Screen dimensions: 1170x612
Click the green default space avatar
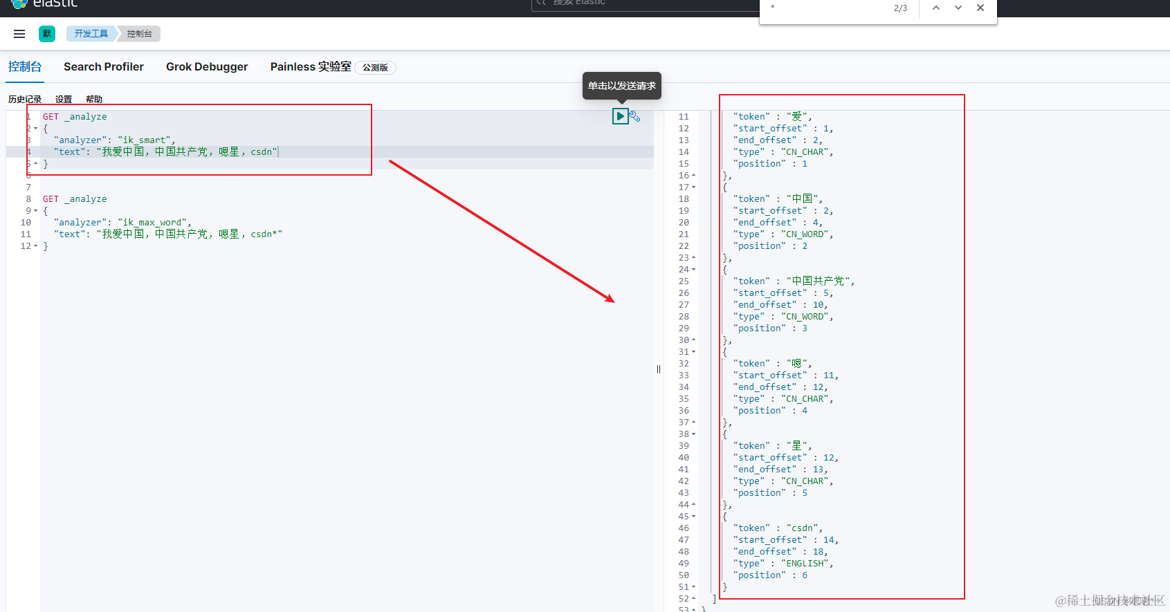pyautogui.click(x=47, y=34)
